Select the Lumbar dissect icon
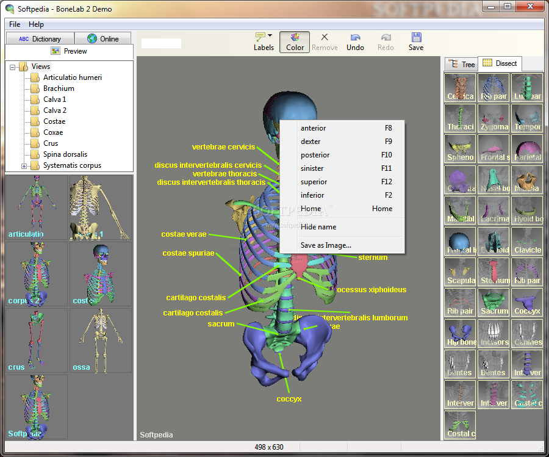 [x=527, y=87]
